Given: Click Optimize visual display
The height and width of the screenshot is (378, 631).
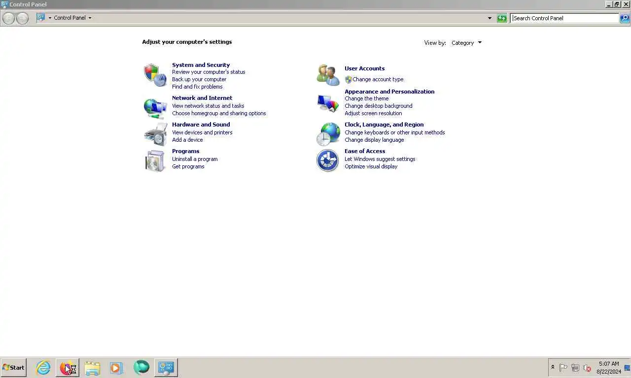Looking at the screenshot, I should (x=371, y=166).
